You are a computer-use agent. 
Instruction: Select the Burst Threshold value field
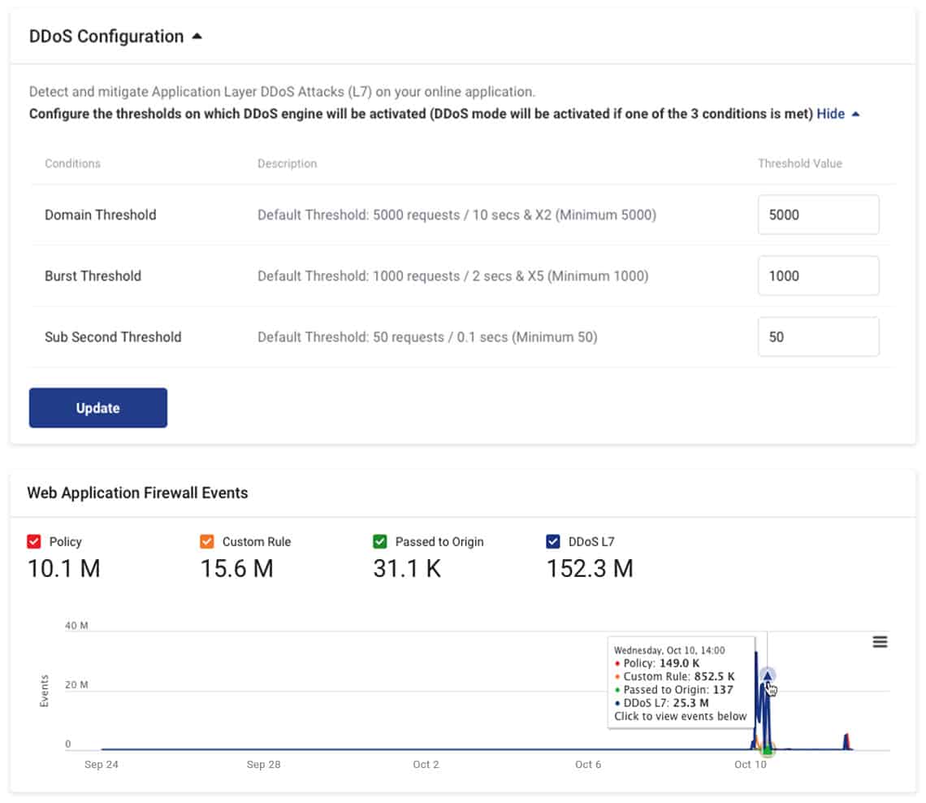pyautogui.click(x=818, y=276)
